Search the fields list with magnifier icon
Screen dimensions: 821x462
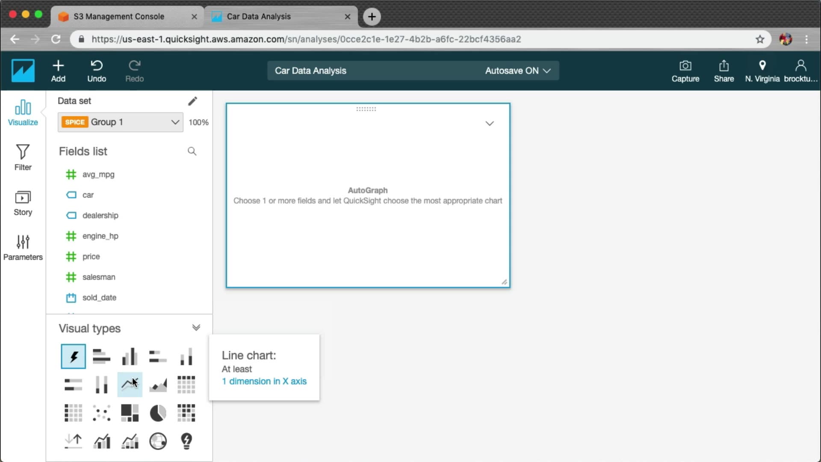click(x=192, y=151)
